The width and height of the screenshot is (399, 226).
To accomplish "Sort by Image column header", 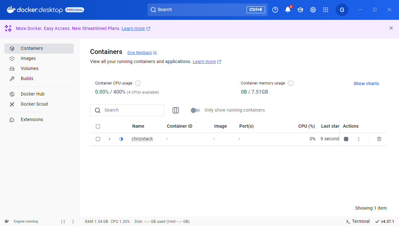I will pos(220,126).
